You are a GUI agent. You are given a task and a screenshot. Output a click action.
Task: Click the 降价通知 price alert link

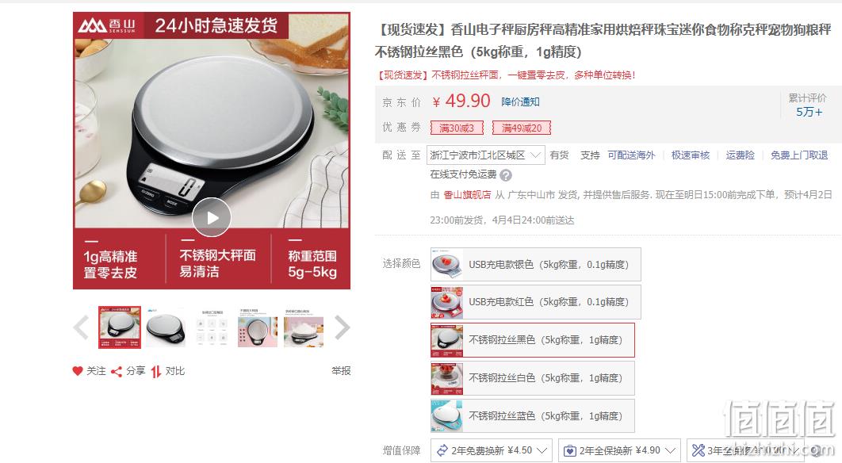coord(520,101)
